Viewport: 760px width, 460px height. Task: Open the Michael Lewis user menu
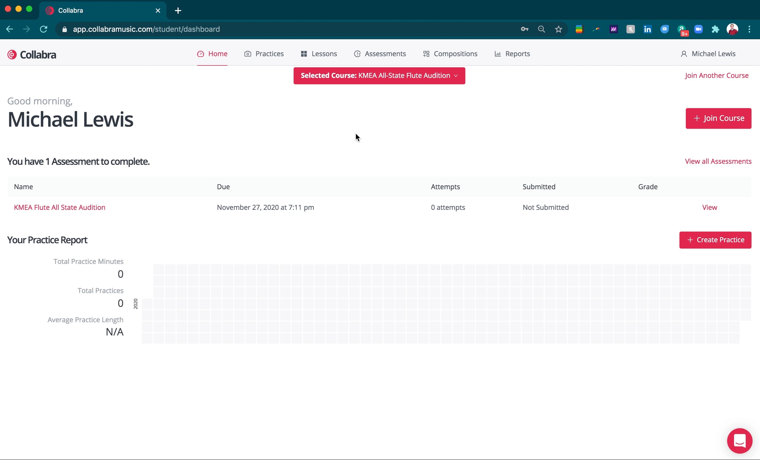pos(708,54)
